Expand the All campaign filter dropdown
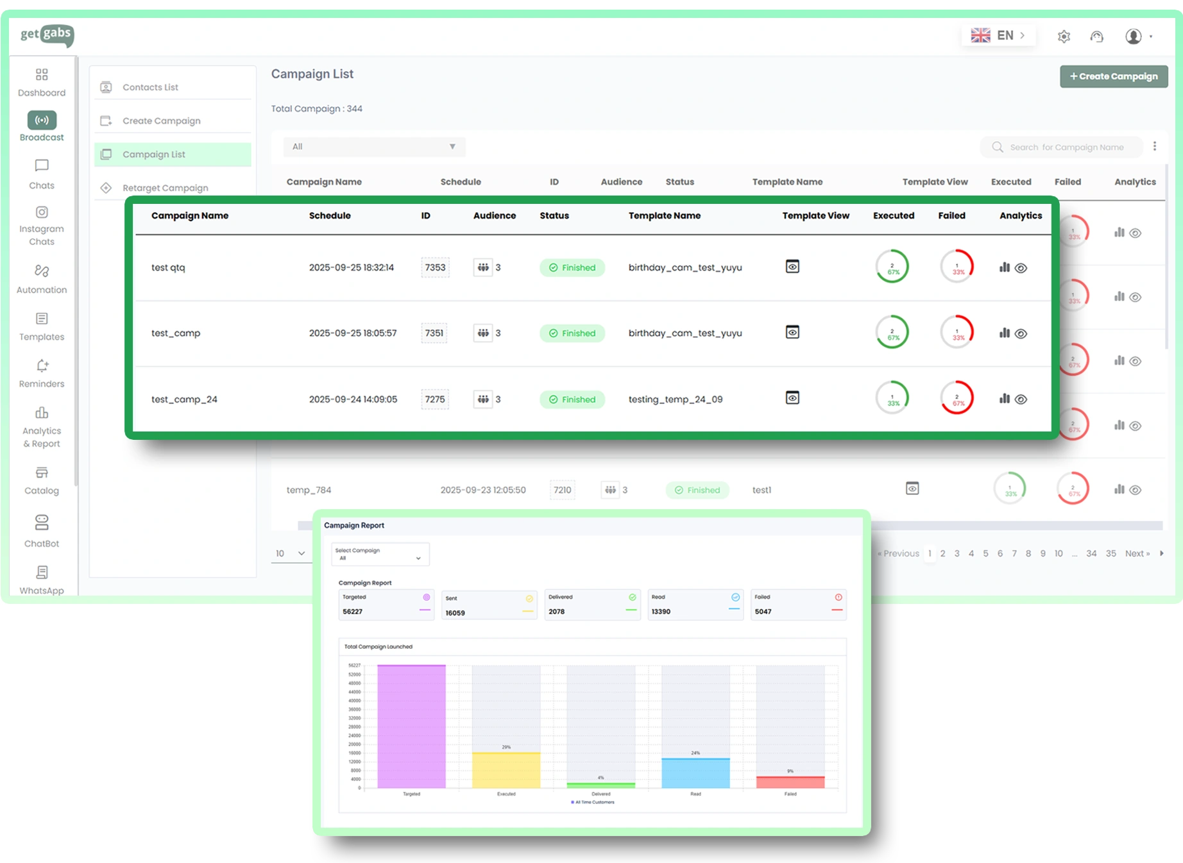The image size is (1183, 863). click(374, 147)
